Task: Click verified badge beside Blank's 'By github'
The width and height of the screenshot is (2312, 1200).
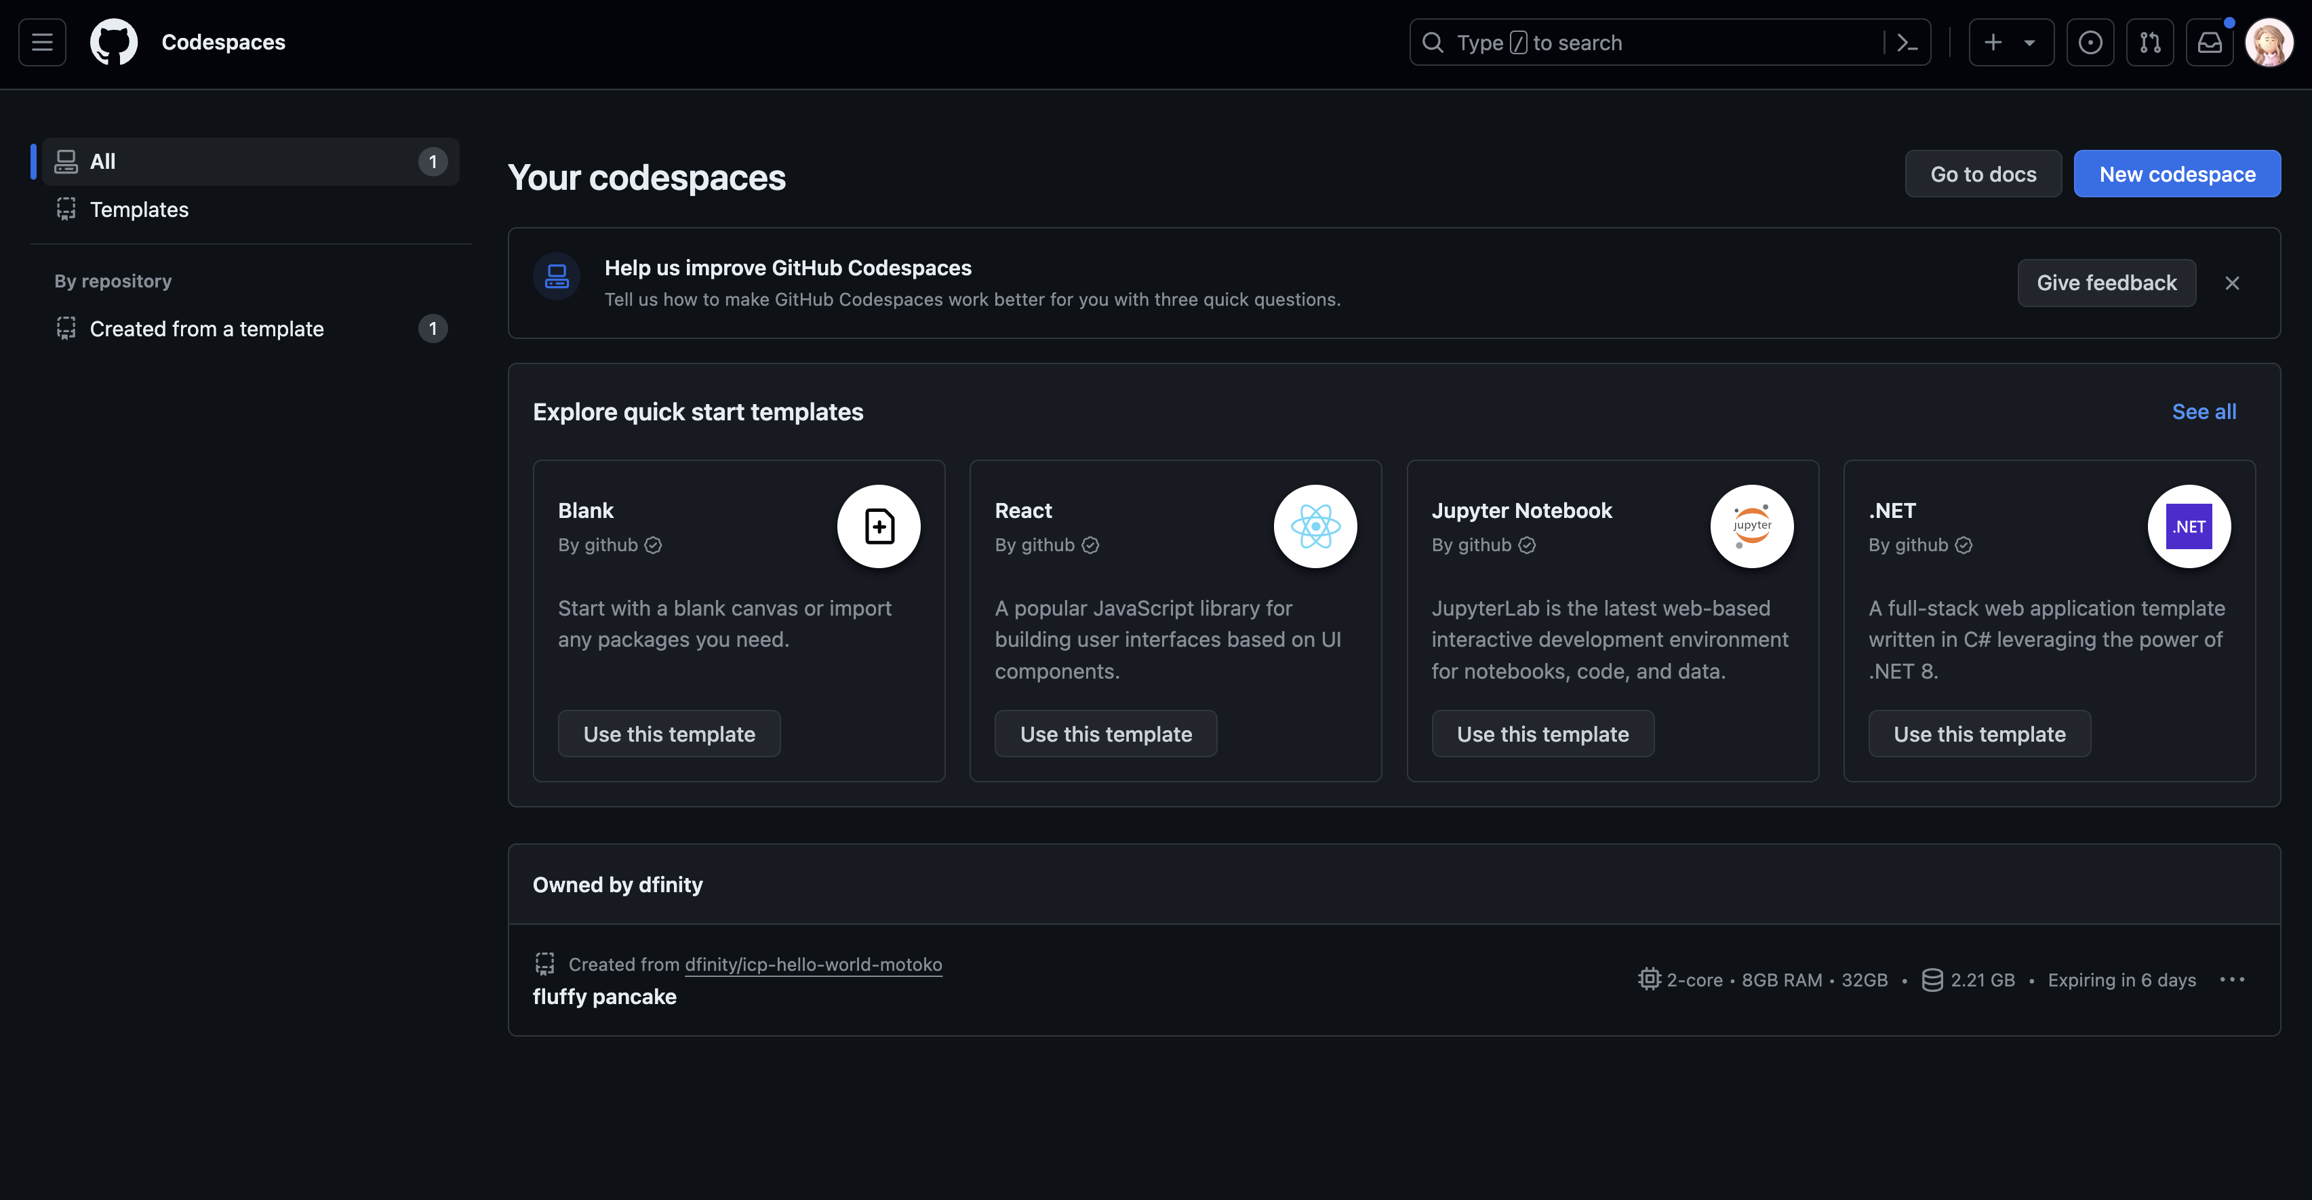Action: (654, 546)
